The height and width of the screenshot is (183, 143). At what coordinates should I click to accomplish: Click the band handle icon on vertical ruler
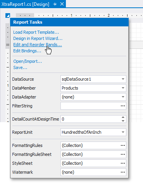click(8, 45)
